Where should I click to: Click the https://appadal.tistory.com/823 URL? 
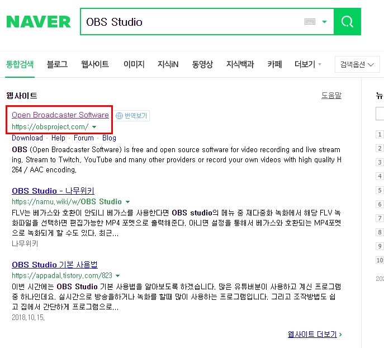click(x=62, y=275)
